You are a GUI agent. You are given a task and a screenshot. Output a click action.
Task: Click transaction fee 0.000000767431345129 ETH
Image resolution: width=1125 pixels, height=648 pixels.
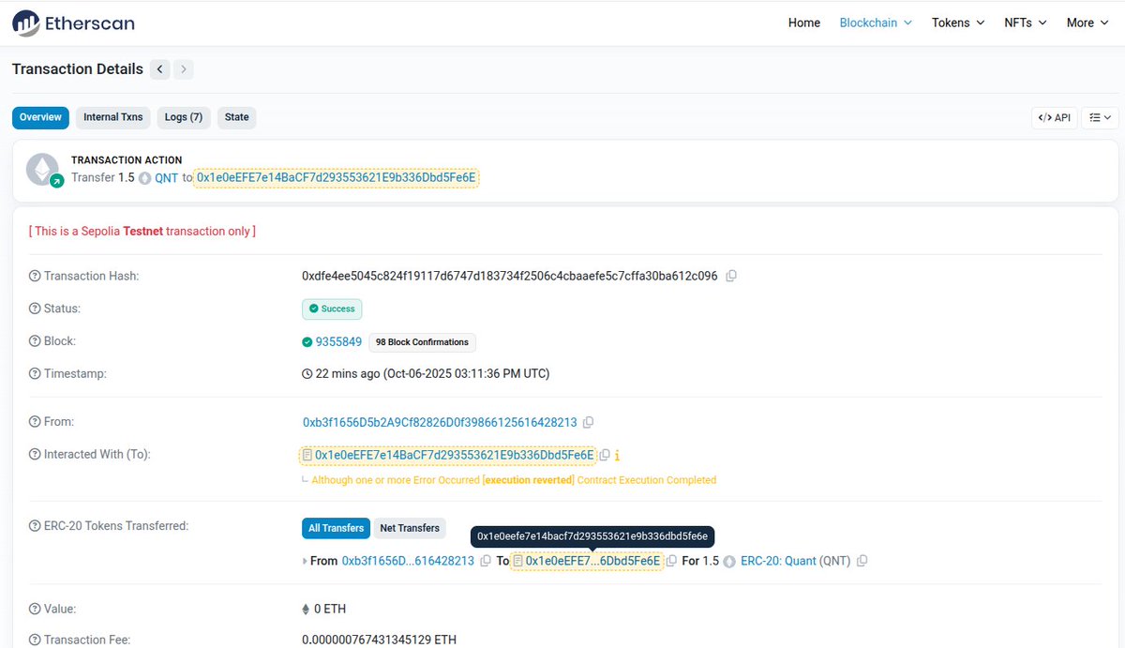379,640
